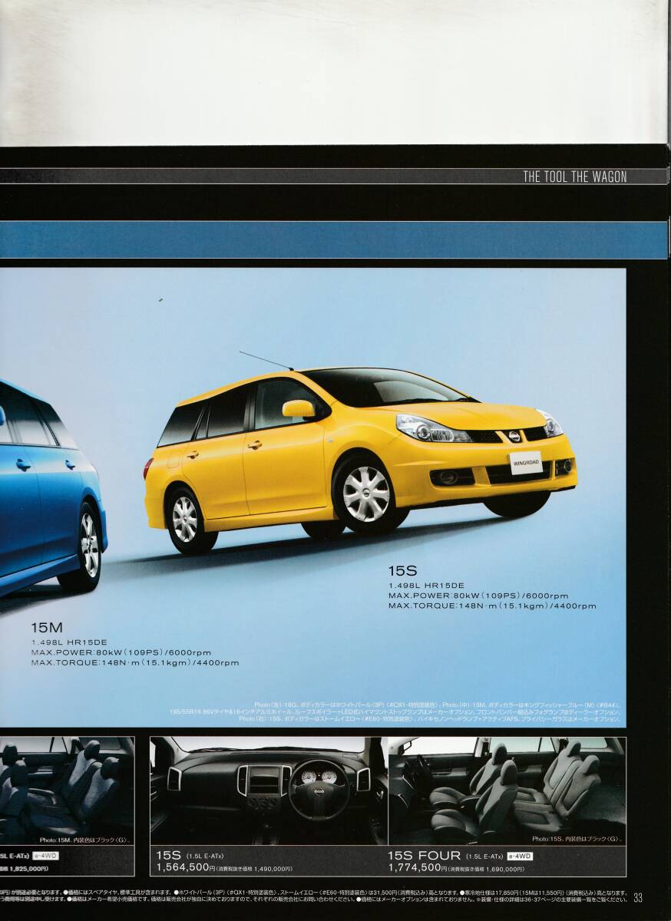The width and height of the screenshot is (671, 921).
Task: Click the 1.498L HR15DE line under 15S
Action: tap(426, 586)
